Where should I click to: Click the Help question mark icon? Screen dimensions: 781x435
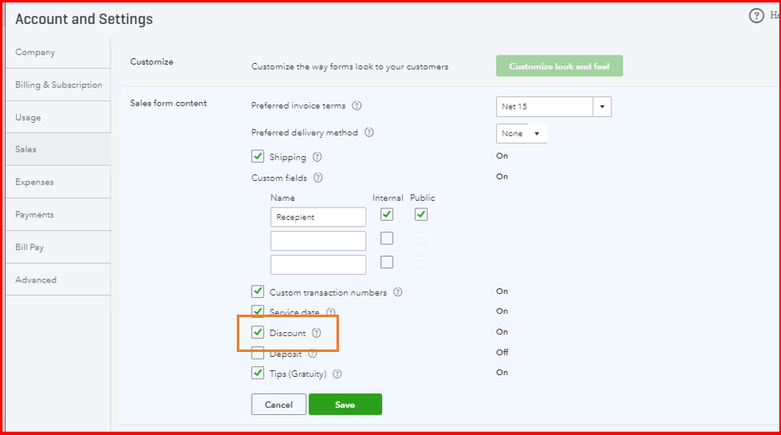point(756,16)
